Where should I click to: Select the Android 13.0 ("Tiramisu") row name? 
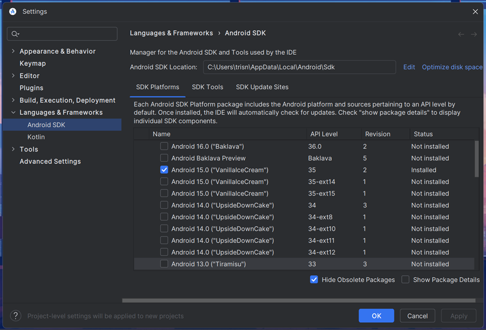(208, 264)
